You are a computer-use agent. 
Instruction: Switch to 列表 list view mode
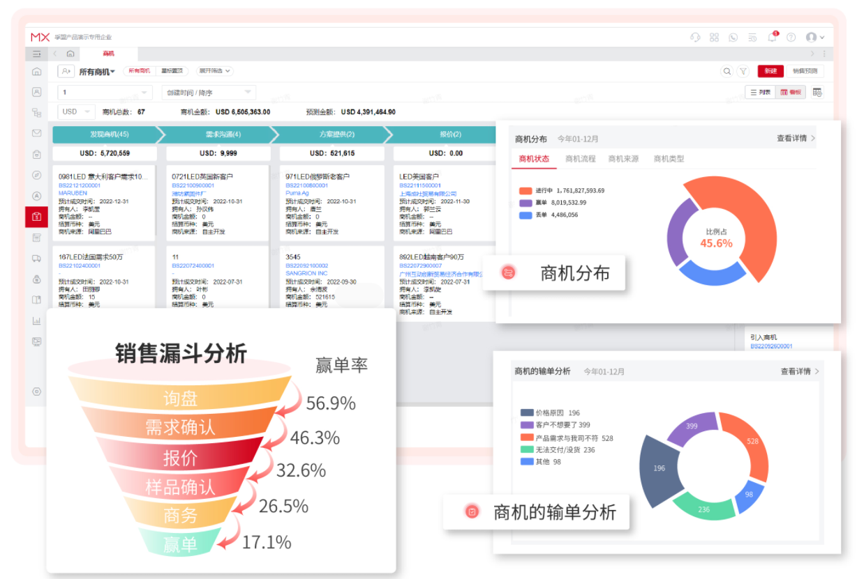pyautogui.click(x=761, y=92)
